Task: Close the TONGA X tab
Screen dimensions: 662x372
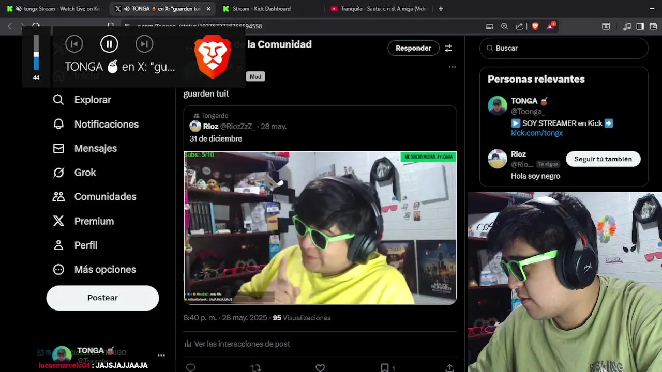Action: (x=208, y=9)
